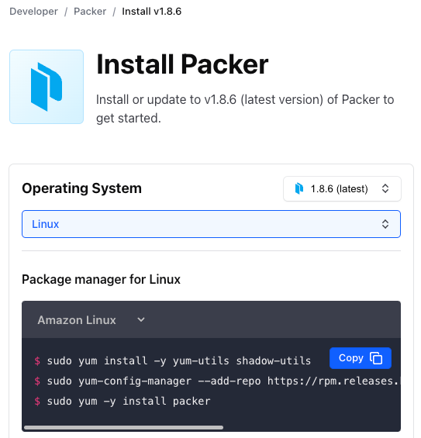The height and width of the screenshot is (438, 421).
Task: Click the chevron beside Amazon Linux
Action: (x=141, y=320)
